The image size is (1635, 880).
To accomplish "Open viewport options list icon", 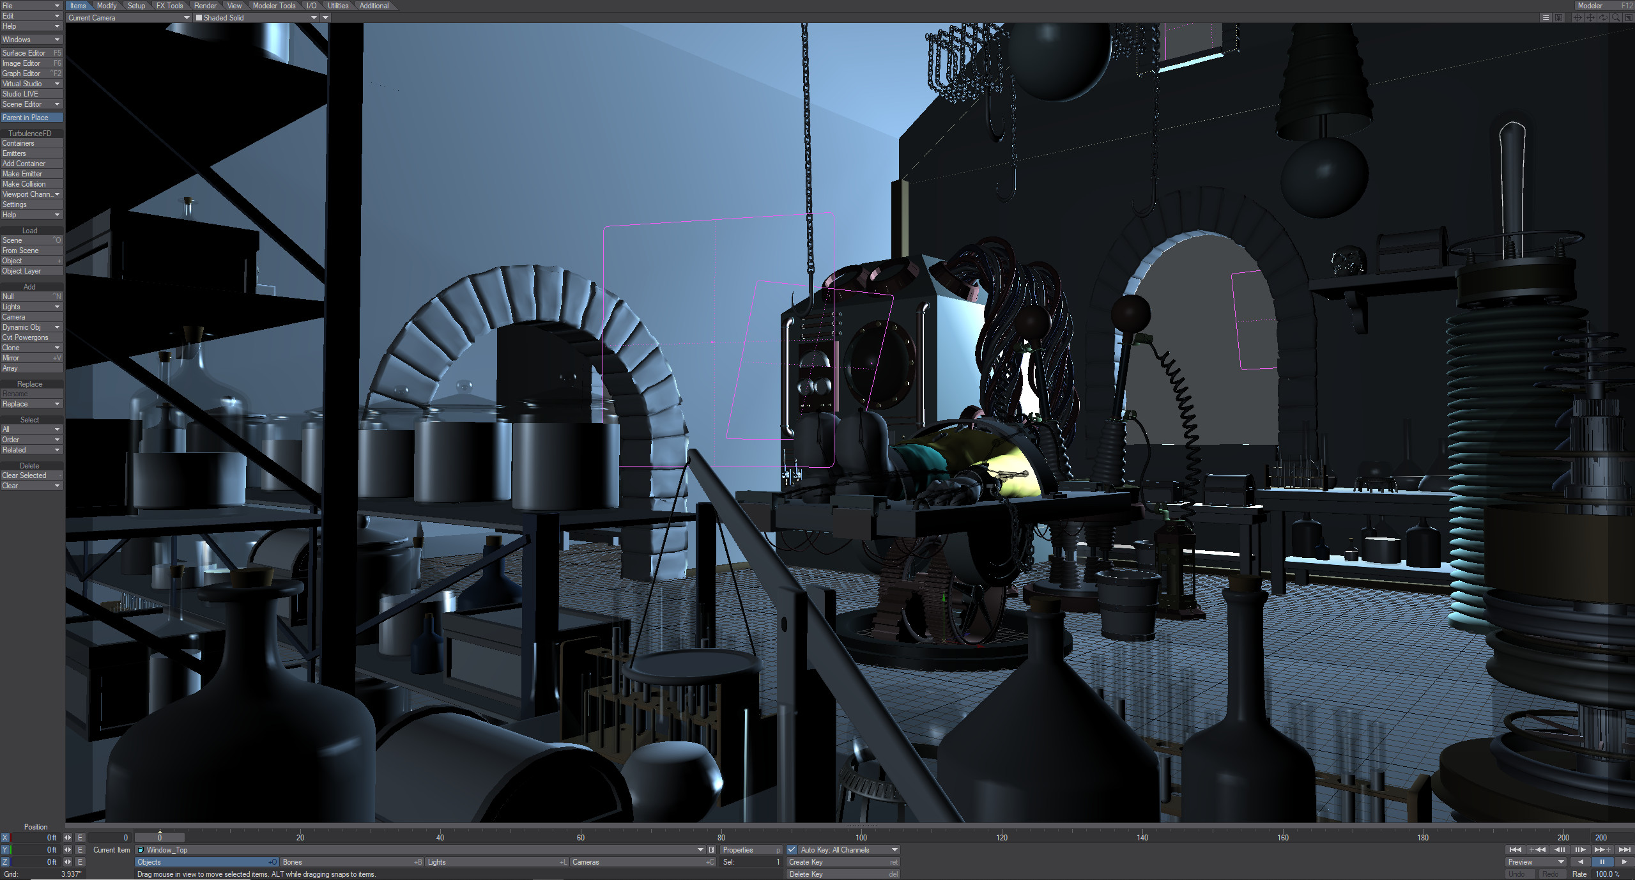I will [1546, 17].
